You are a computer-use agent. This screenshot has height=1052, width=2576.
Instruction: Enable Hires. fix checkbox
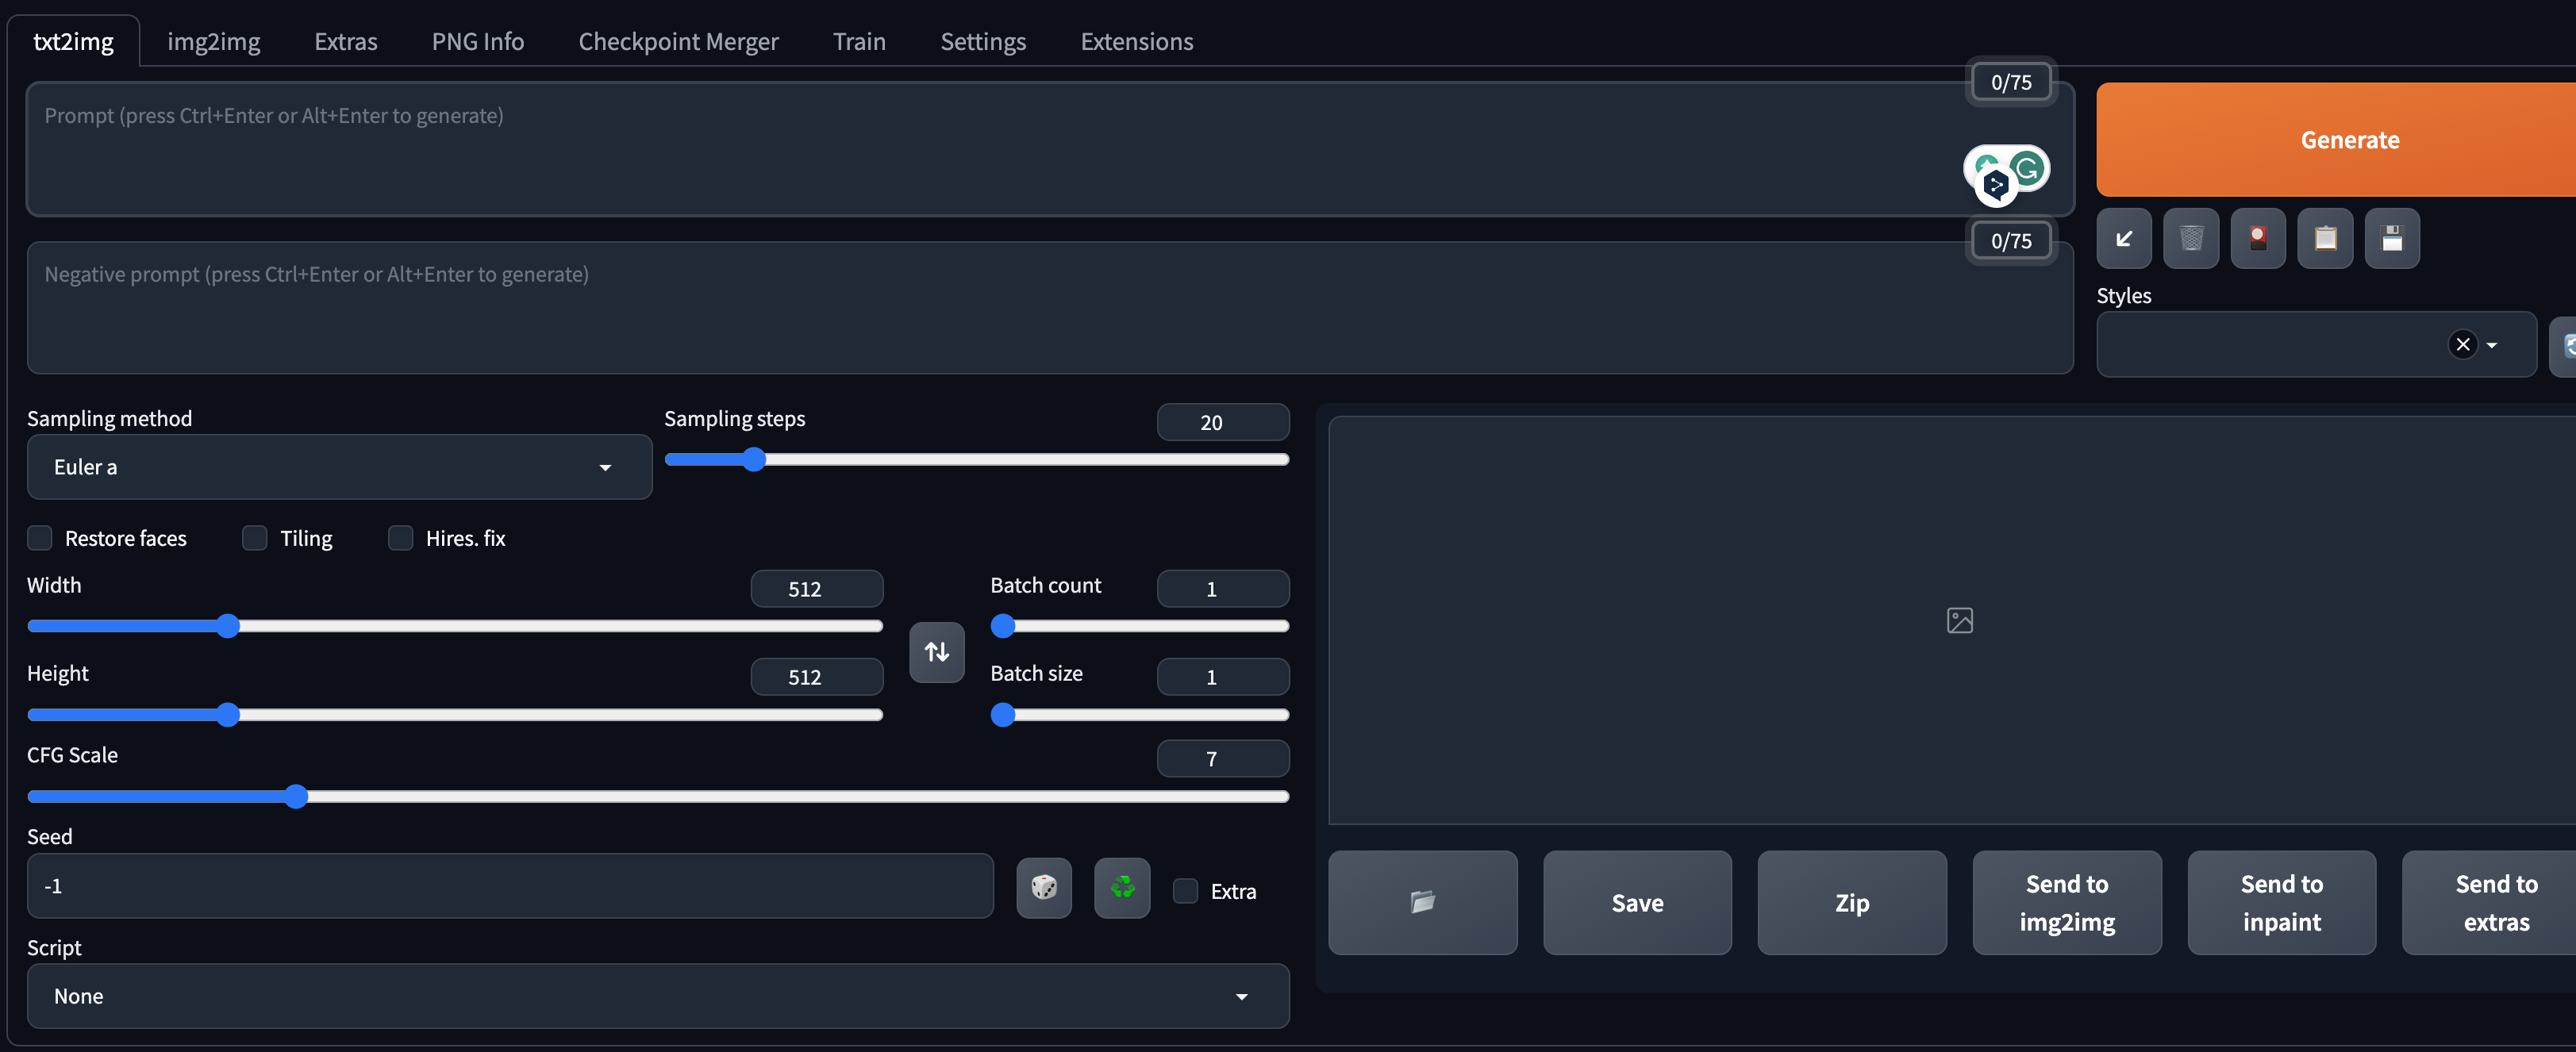(x=400, y=538)
